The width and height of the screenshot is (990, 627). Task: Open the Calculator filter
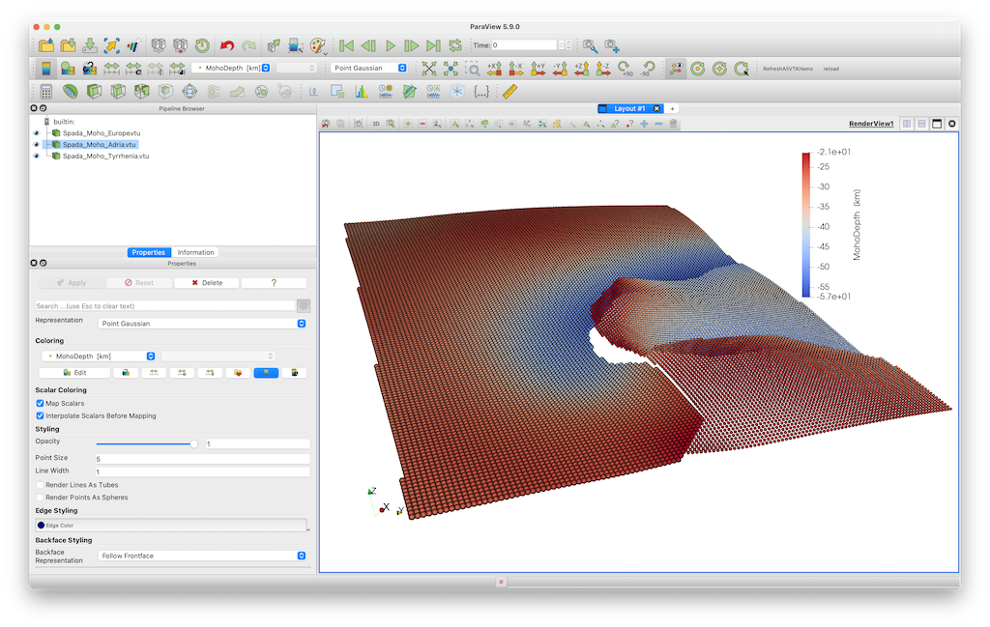45,92
